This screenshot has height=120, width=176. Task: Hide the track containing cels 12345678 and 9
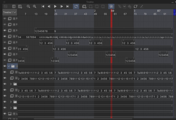[x=5, y=30]
